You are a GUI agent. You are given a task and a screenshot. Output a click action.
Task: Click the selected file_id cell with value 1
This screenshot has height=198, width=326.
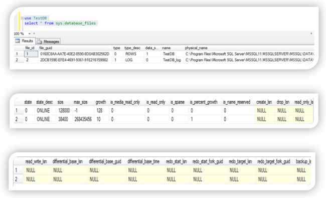[x=31, y=54]
